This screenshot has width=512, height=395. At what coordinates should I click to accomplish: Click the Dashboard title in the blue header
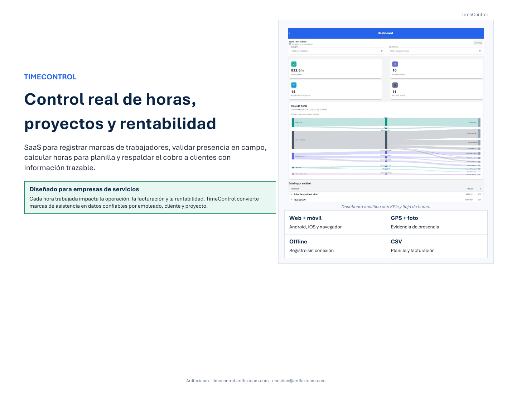click(385, 33)
